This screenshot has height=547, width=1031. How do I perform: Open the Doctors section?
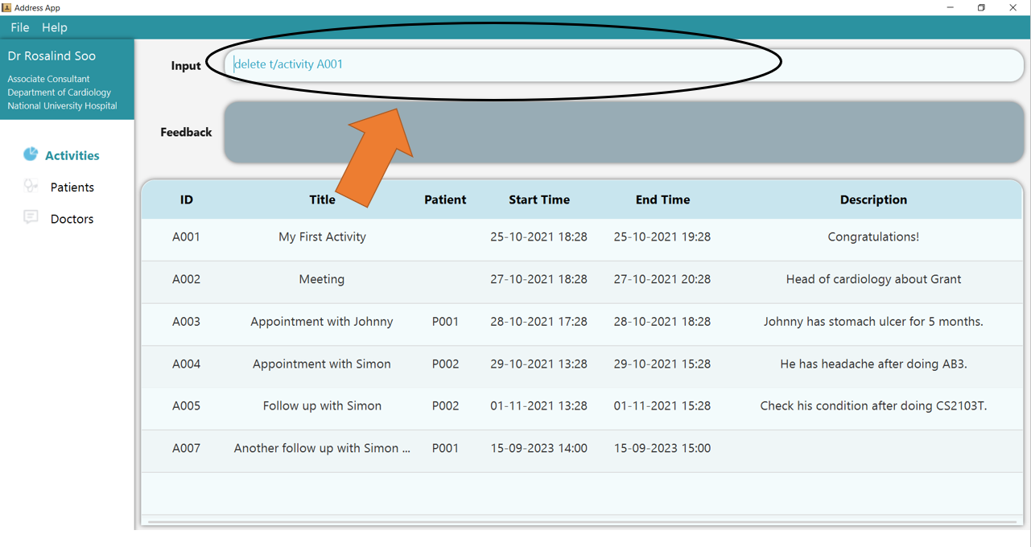[72, 219]
